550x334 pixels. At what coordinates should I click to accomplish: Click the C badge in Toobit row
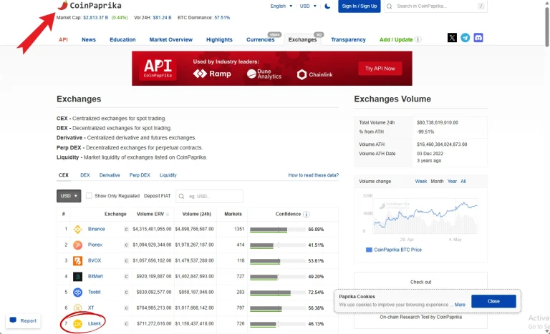coord(126,293)
